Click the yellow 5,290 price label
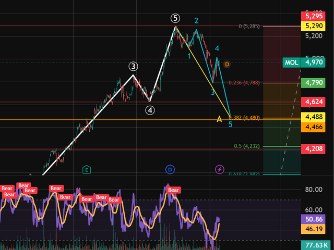Viewport: 334px width, 250px height. click(313, 26)
